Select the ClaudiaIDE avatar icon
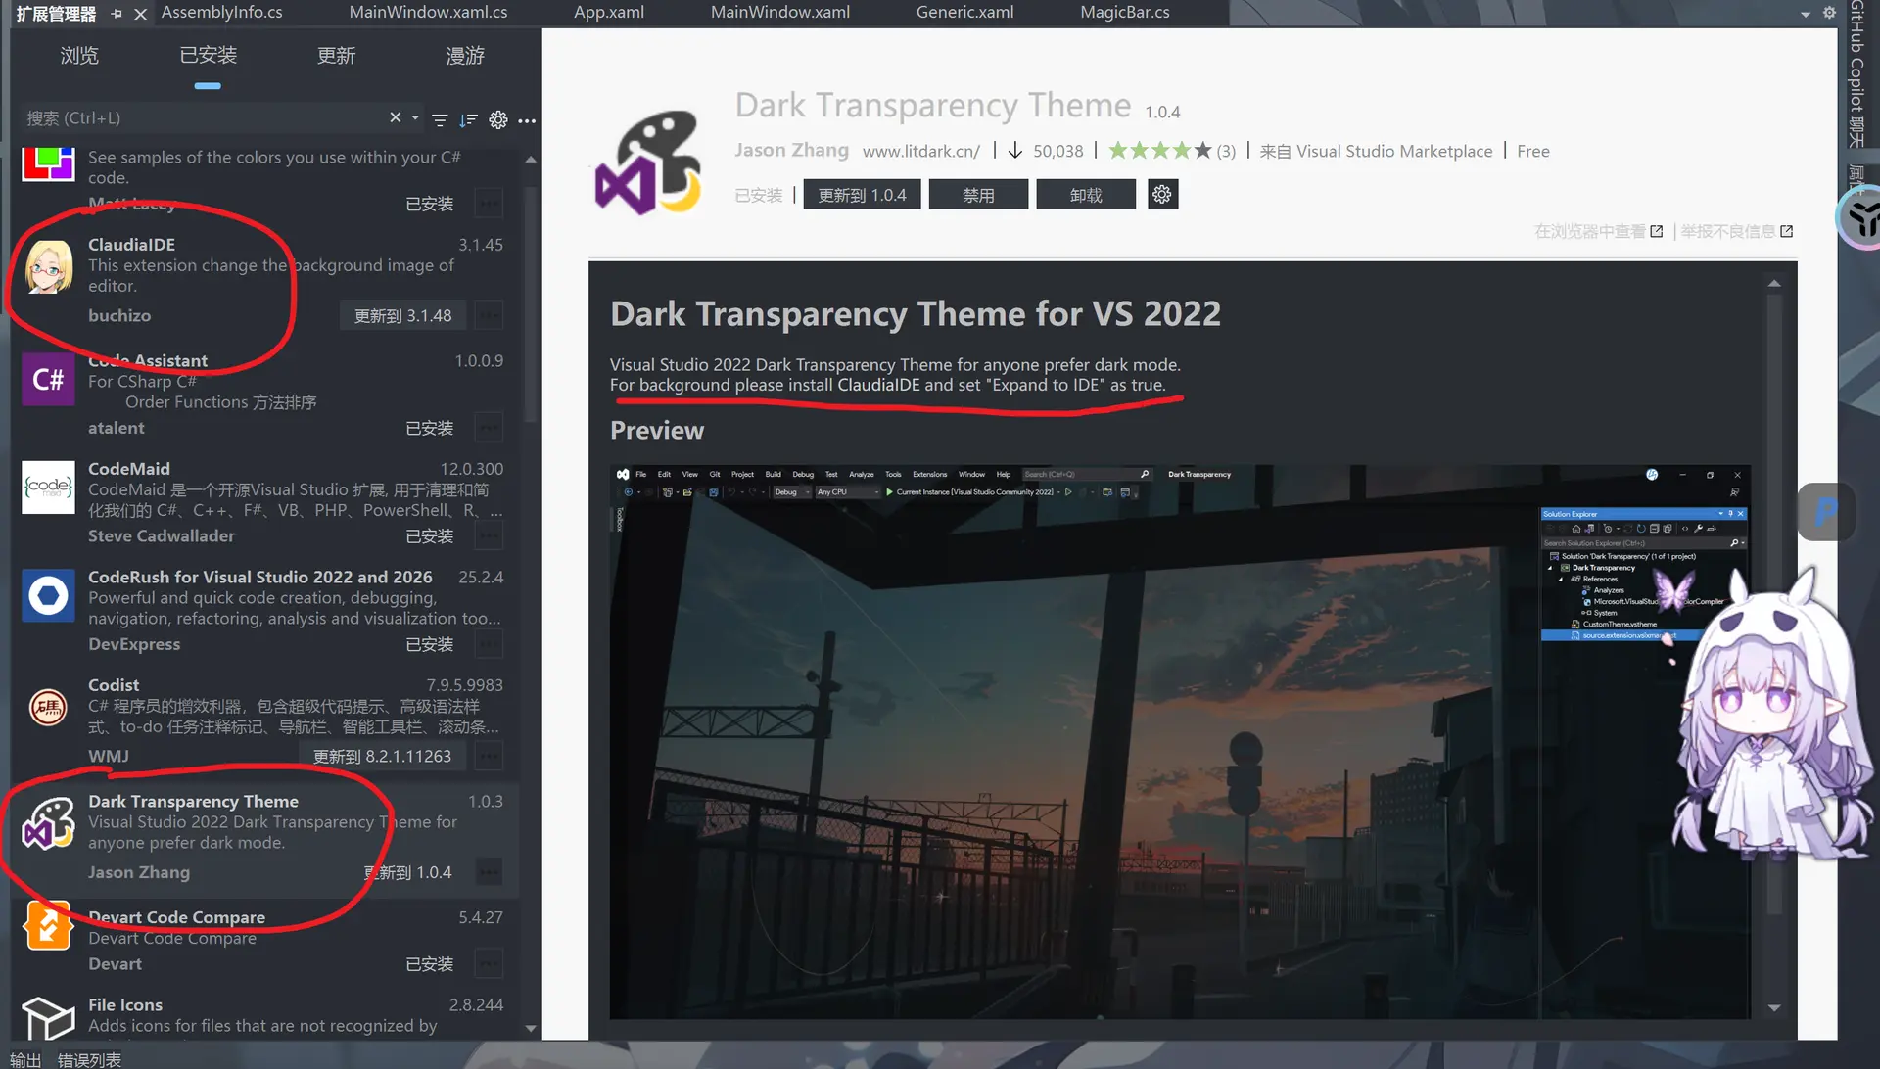Screen dimensions: 1880x1069 48,265
